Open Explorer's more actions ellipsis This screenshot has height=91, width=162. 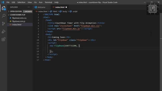coord(29,7)
